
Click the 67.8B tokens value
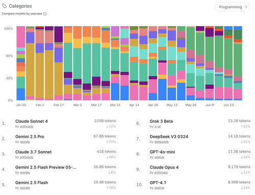[105, 136]
